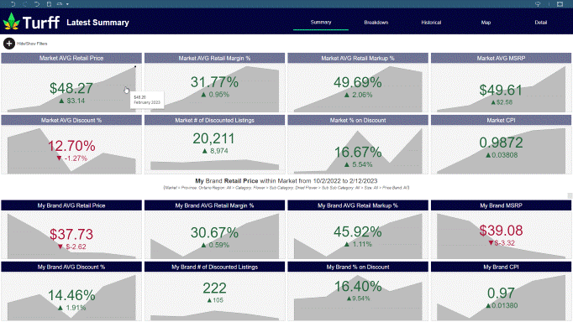Open the device layout dropdown arrow
573x322 pixels.
pyautogui.click(x=67, y=4)
